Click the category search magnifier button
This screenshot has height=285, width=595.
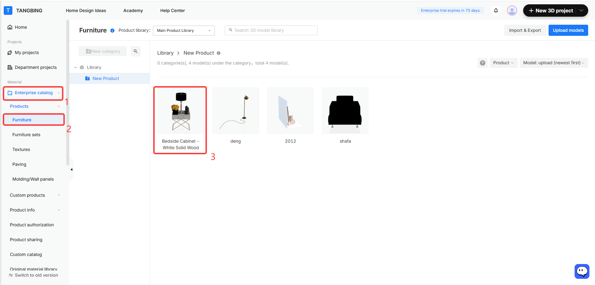(136, 51)
